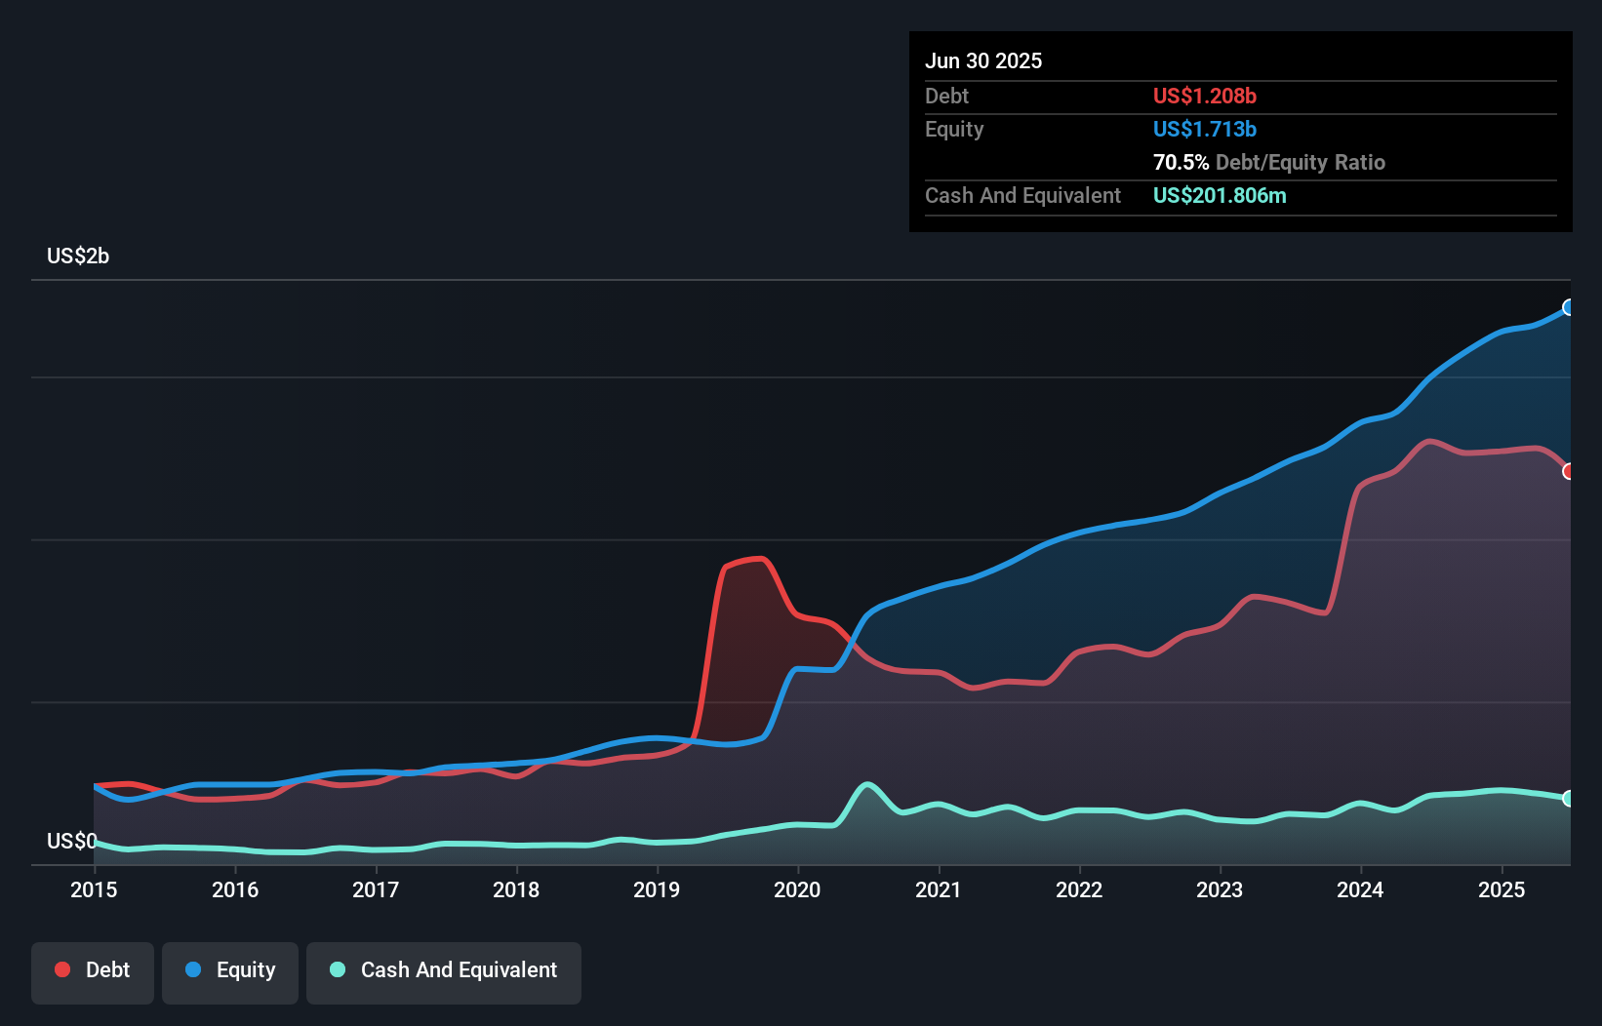Screen dimensions: 1602x1026
Task: Select the red Debt endpoint marker on the chart
Action: [x=1569, y=471]
